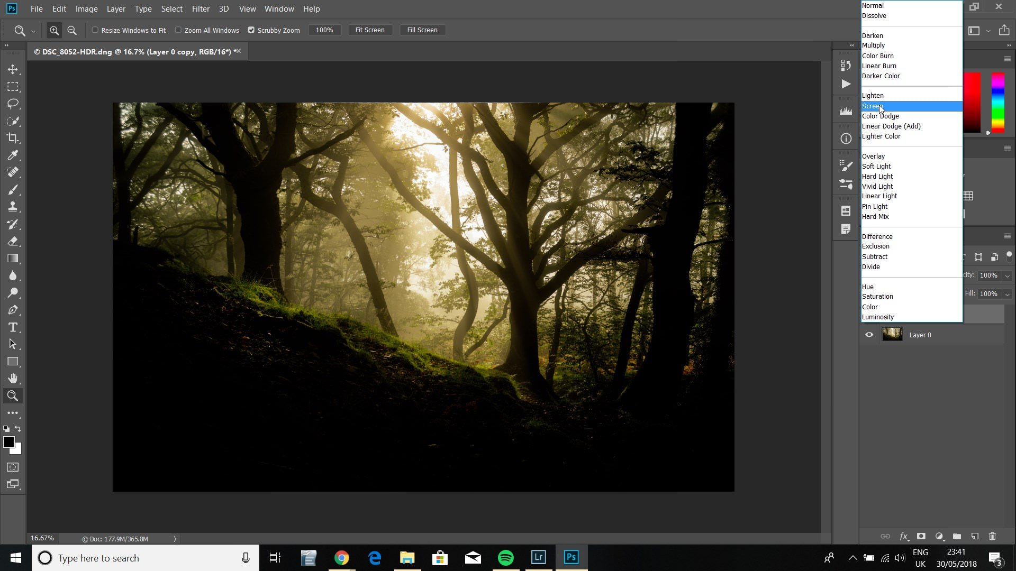Image resolution: width=1016 pixels, height=571 pixels.
Task: Delete layer using the trash icon
Action: [994, 536]
